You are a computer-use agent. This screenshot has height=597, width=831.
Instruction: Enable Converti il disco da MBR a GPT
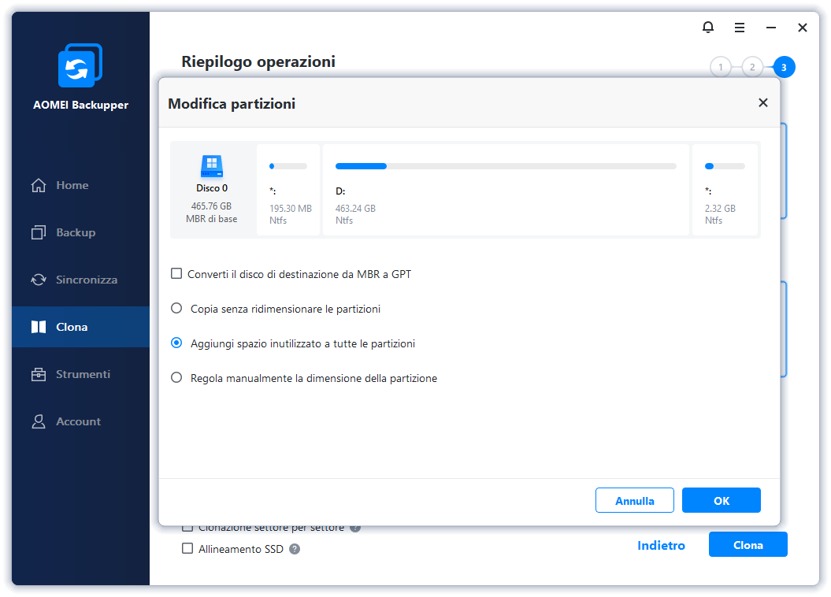click(x=176, y=274)
